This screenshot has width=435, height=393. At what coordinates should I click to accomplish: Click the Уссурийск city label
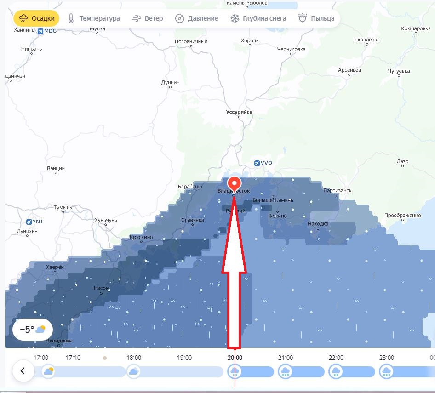(239, 112)
